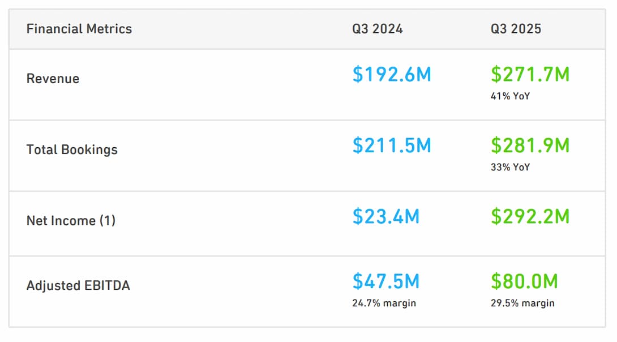Select the 33% YoY growth note

pos(510,168)
